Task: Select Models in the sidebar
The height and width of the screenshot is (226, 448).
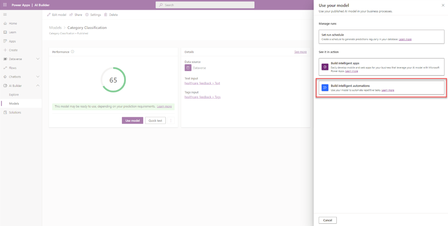Action: (x=21, y=103)
